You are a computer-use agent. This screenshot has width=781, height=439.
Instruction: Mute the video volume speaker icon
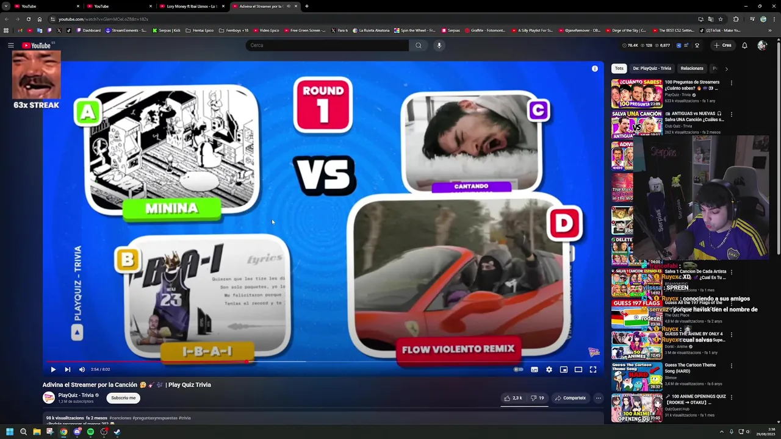82,369
